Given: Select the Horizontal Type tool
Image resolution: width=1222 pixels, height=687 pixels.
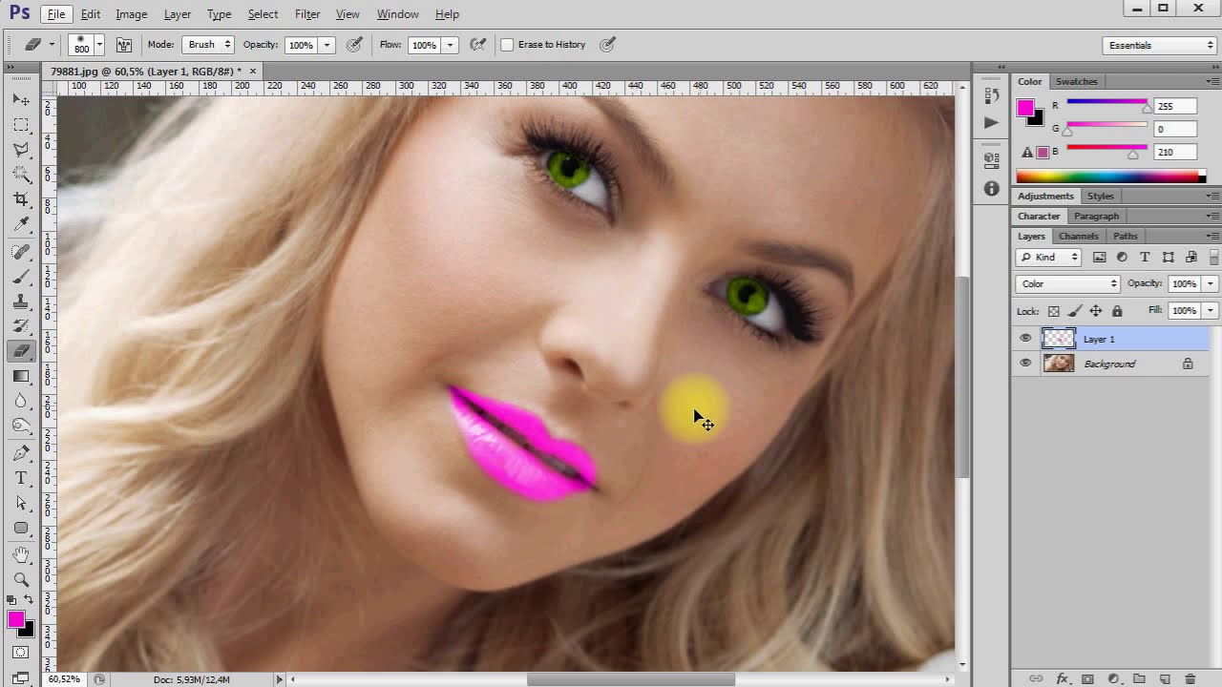Looking at the screenshot, I should click(x=21, y=478).
